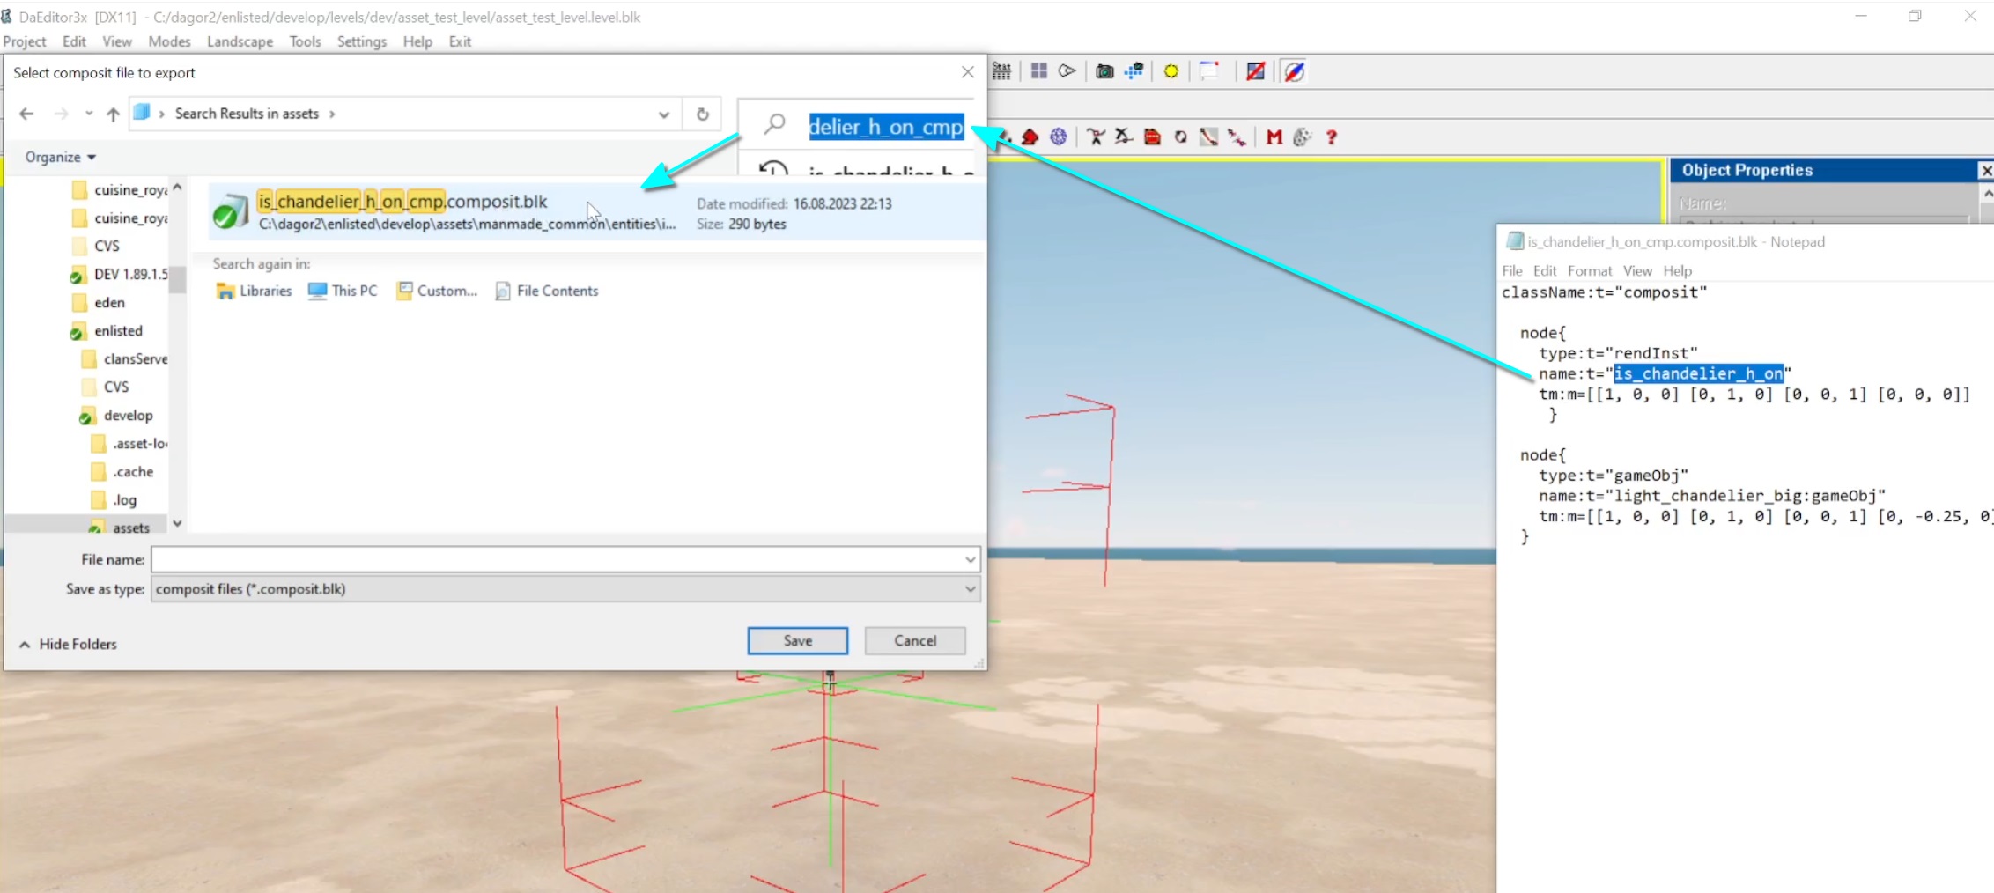Click the red question mark help icon
This screenshot has width=1994, height=893.
pyautogui.click(x=1332, y=137)
